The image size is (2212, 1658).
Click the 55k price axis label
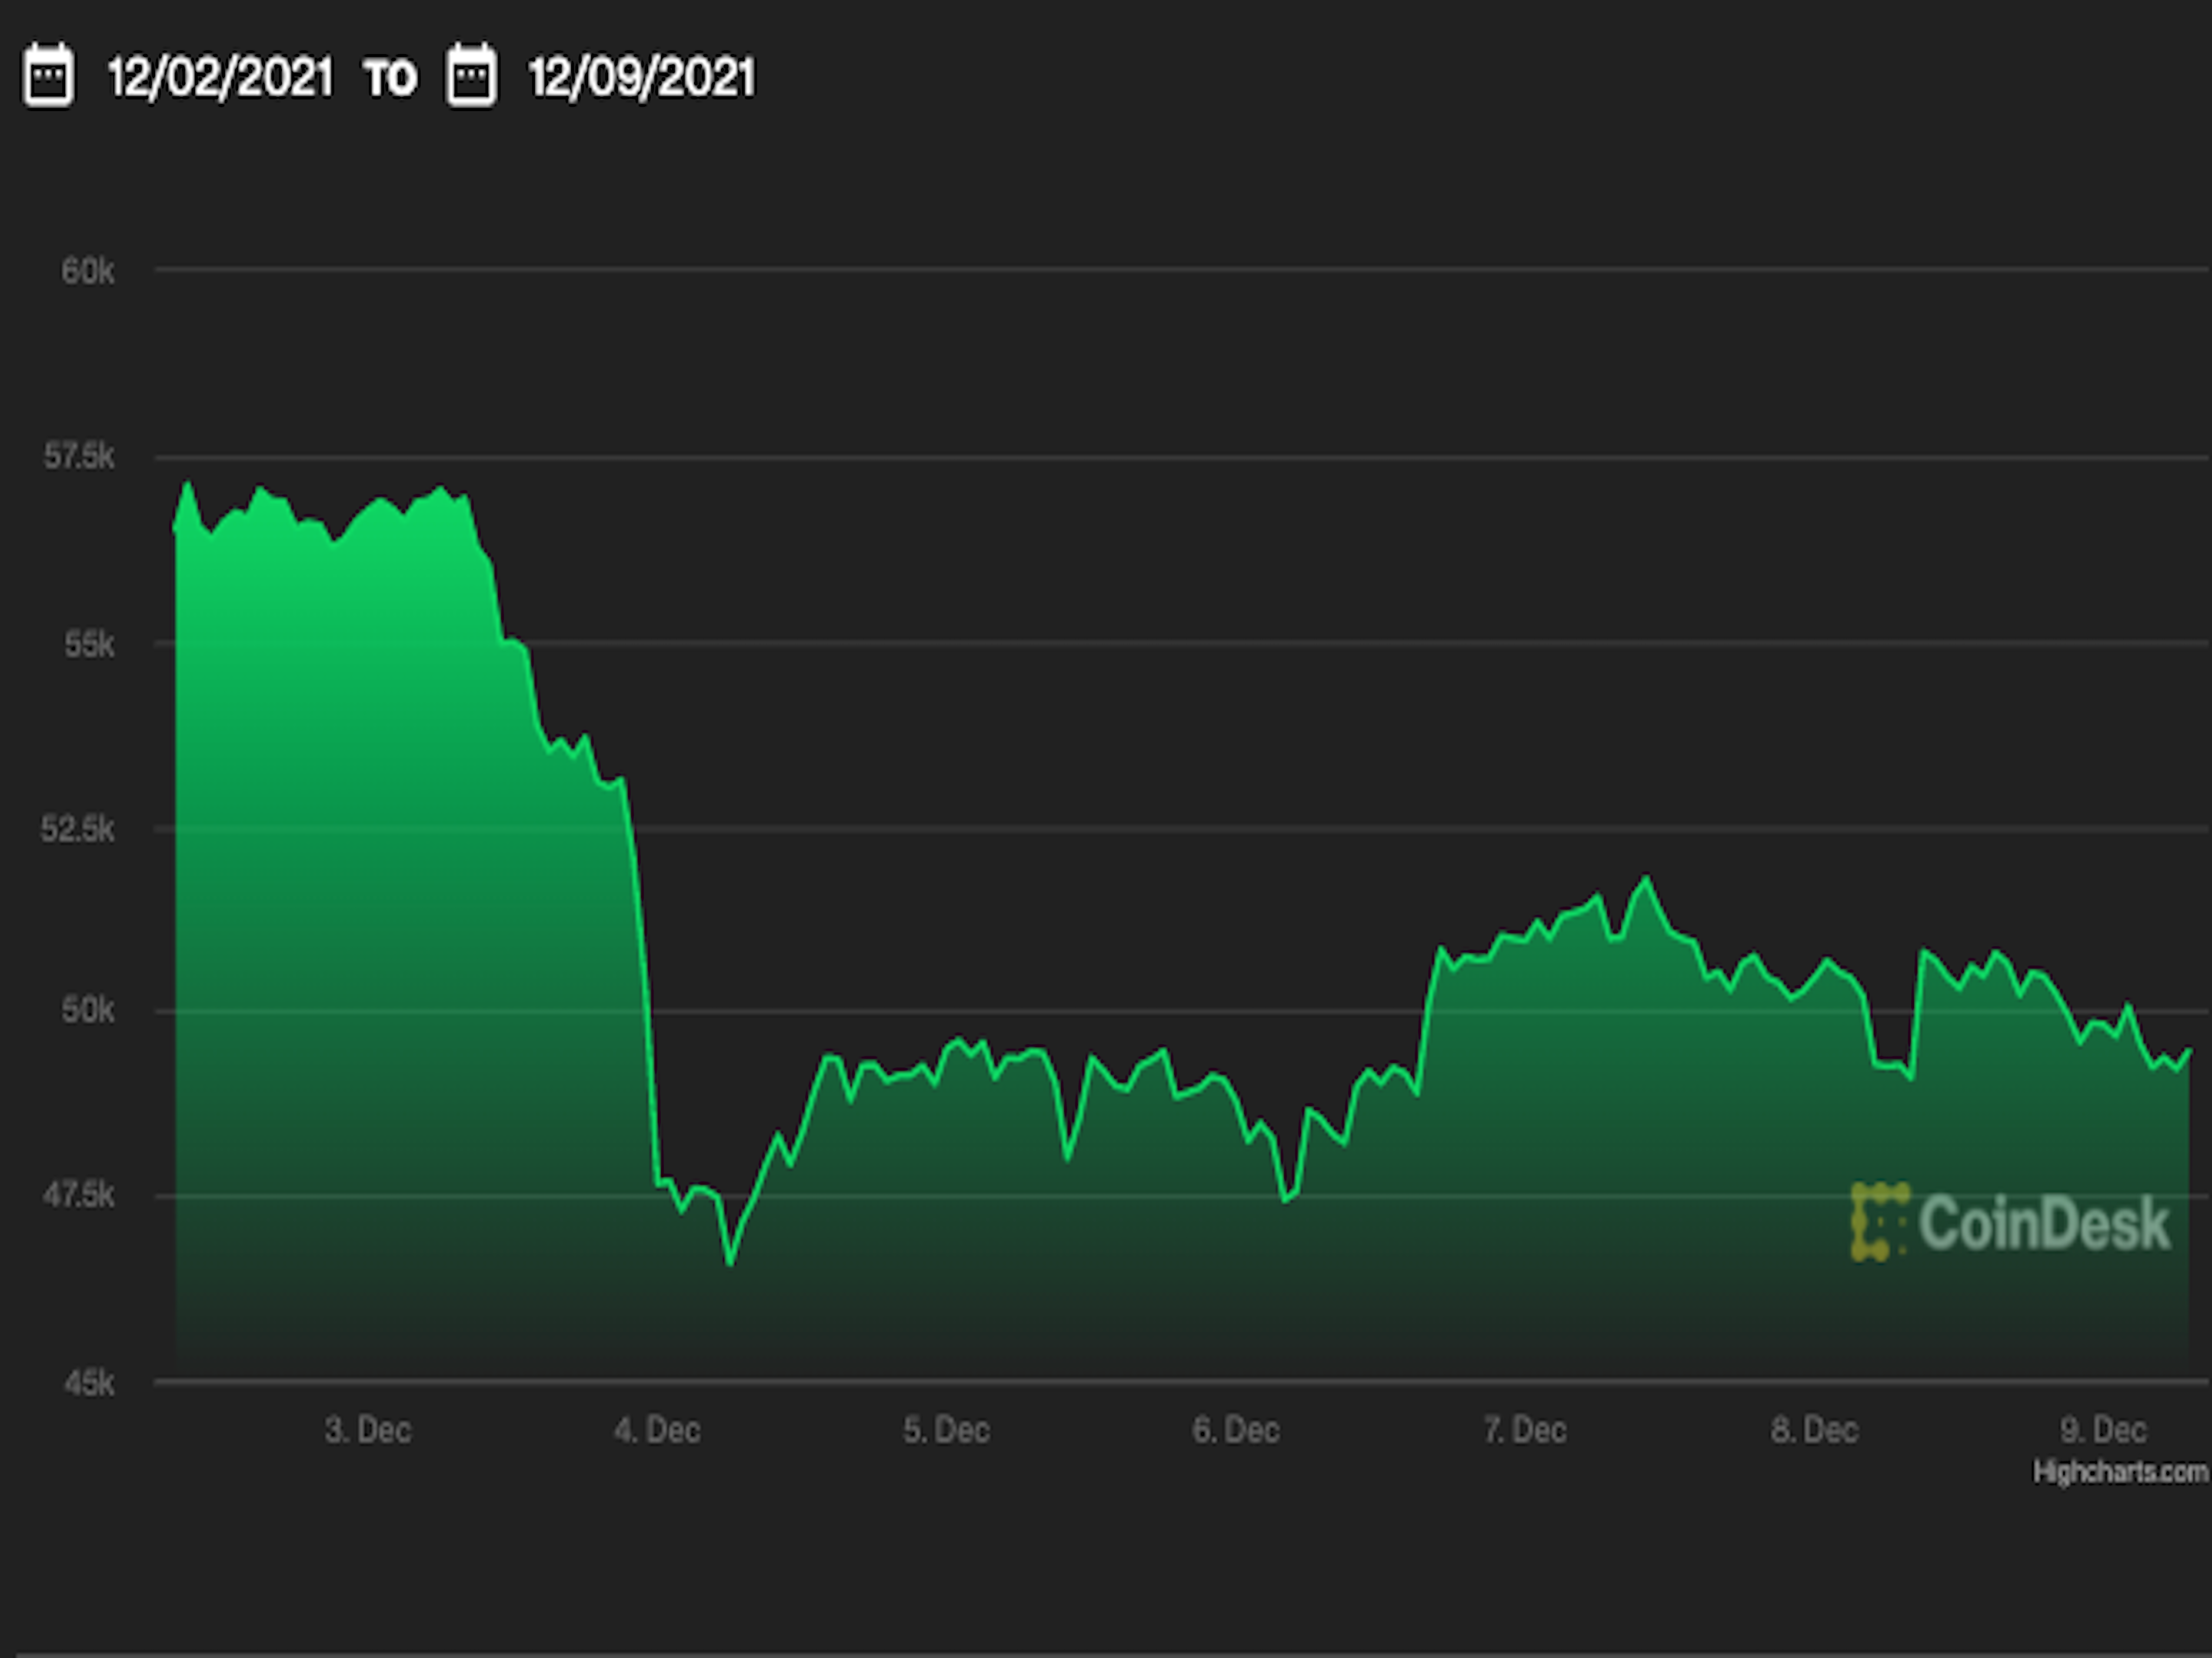click(89, 645)
